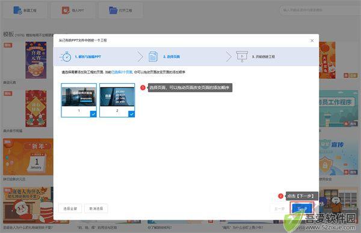Click the blue selected-pages count link
This screenshot has height=233, width=361.
click(122, 72)
